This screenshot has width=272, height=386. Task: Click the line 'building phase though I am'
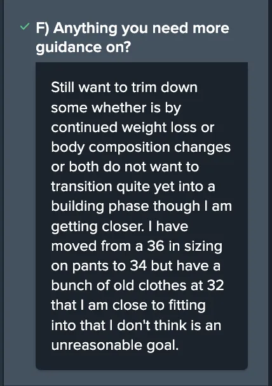[142, 206]
